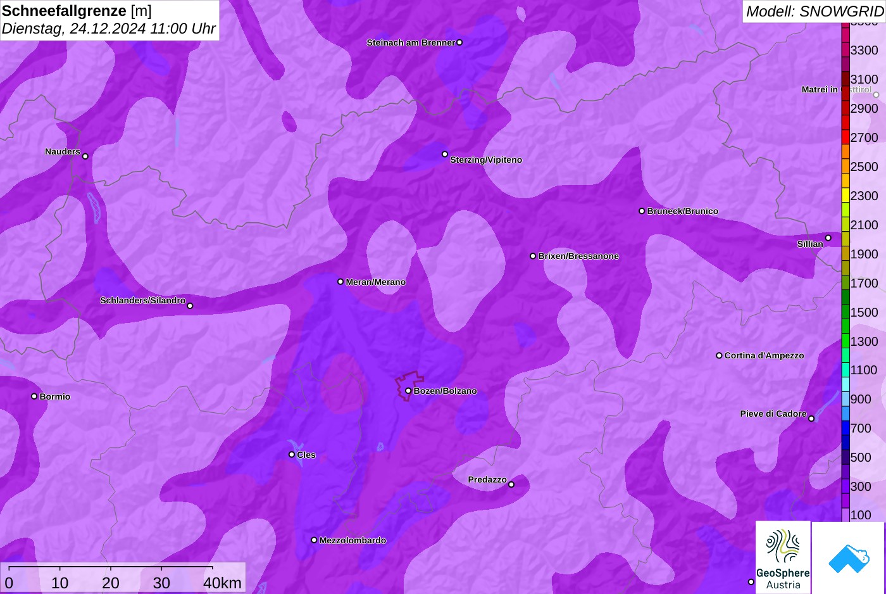Click the red 2700 legend color
886x594 pixels.
coord(845,137)
